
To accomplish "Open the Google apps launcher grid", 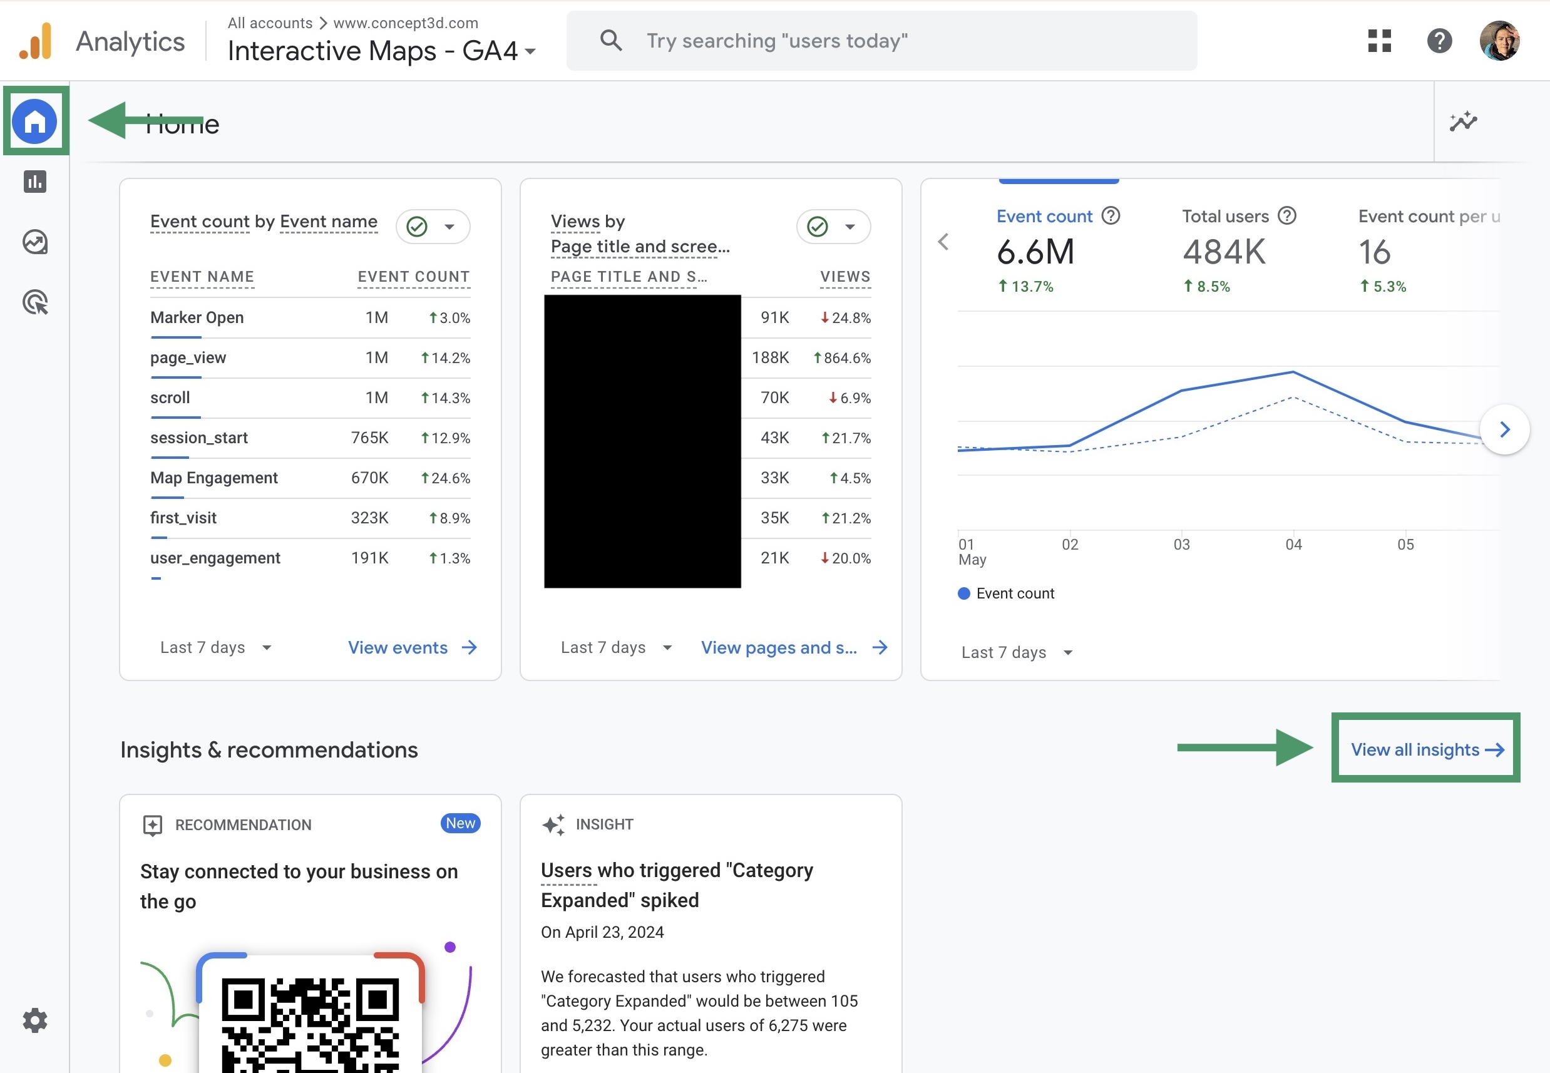I will click(x=1379, y=41).
